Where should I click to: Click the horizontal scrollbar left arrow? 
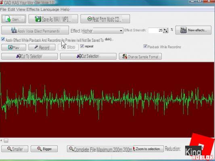(x=1, y=140)
